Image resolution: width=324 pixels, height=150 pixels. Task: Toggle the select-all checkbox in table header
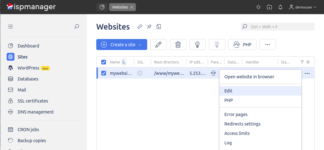coord(103,62)
